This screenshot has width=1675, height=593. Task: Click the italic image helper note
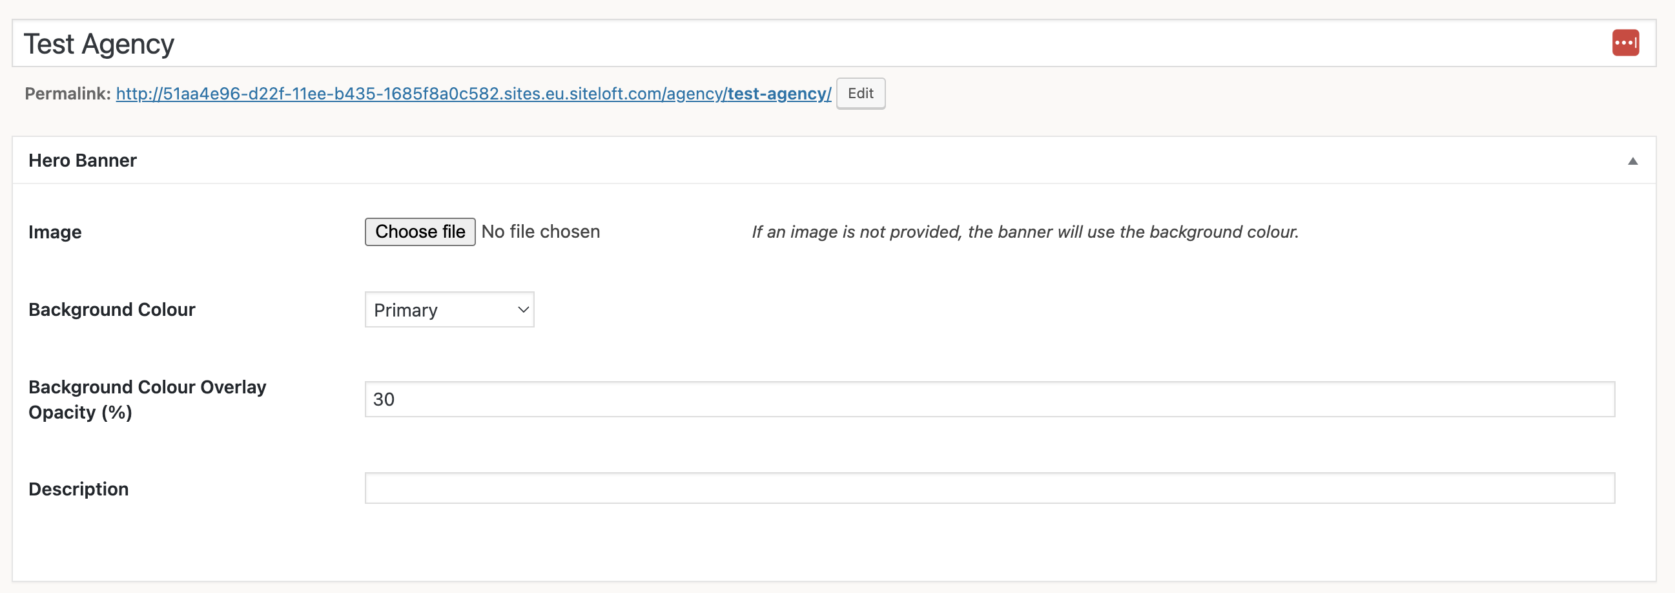[x=1024, y=232]
